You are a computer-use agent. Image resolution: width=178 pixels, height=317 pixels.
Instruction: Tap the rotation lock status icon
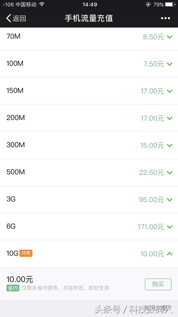tap(148, 4)
